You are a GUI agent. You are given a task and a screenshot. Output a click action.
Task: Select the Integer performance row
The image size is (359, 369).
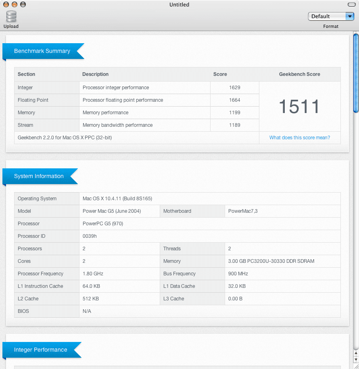coord(121,88)
